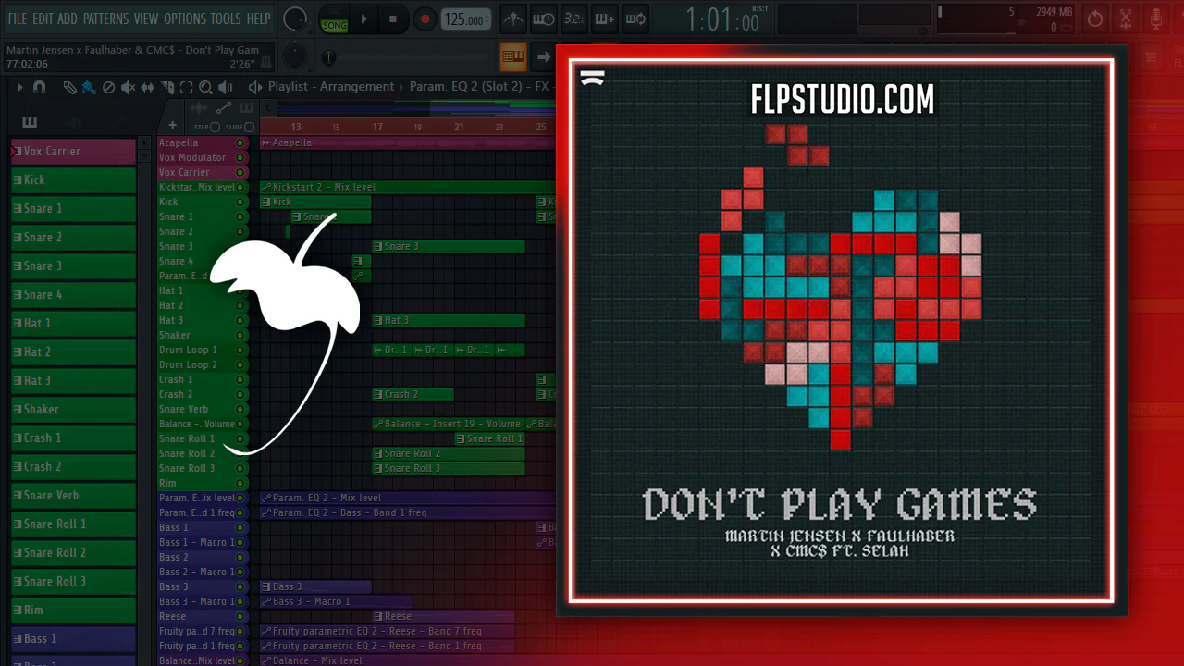This screenshot has width=1184, height=666.
Task: Open the VIEW menu
Action: coord(146,18)
